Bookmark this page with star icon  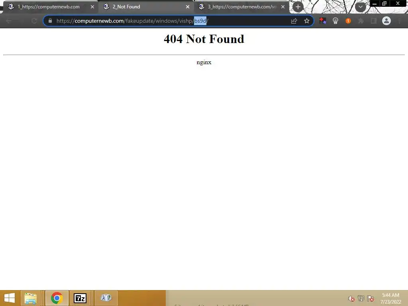(x=307, y=21)
